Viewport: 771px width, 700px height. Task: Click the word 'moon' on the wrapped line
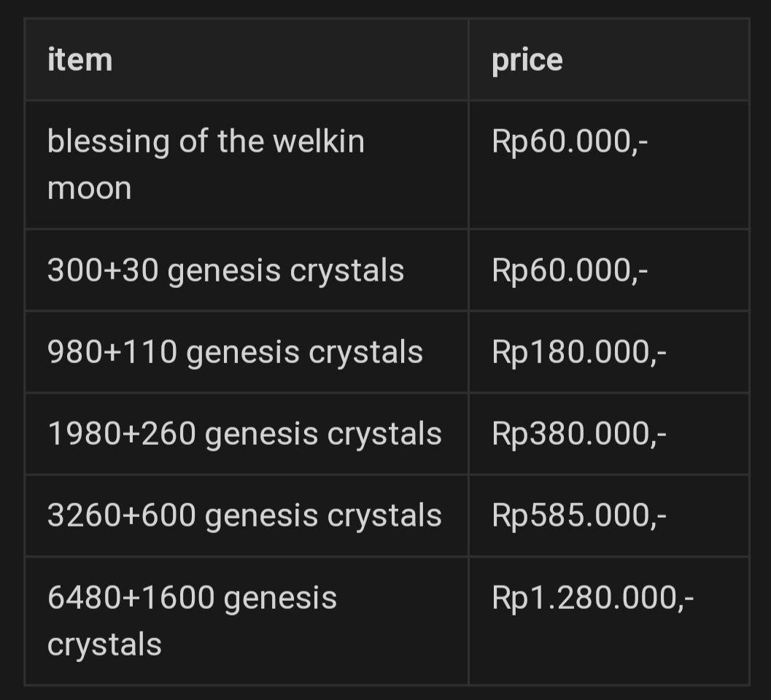89,188
